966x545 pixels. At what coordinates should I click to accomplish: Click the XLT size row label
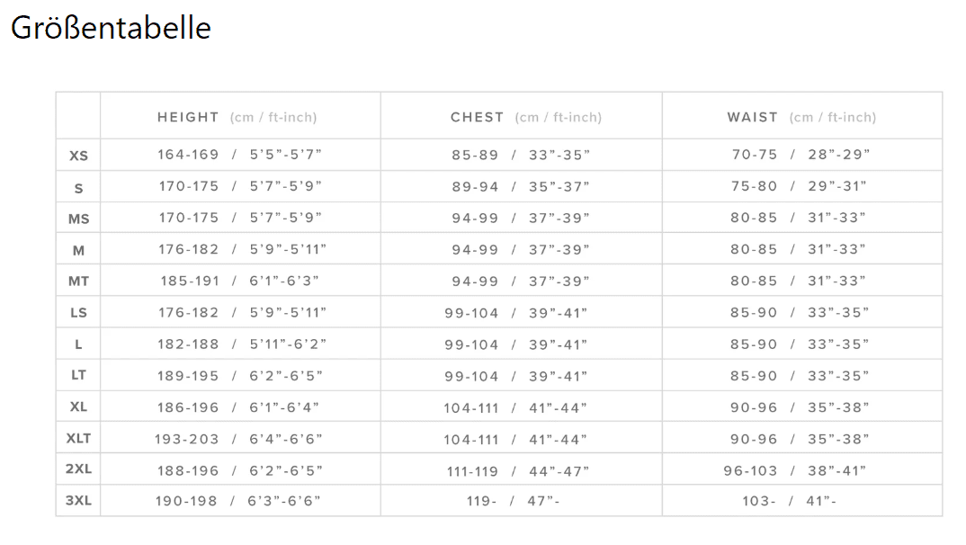click(78, 439)
